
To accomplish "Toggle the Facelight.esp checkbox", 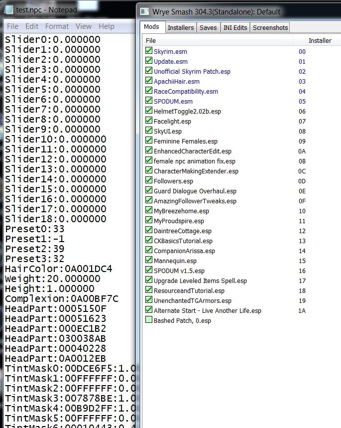I will point(149,121).
